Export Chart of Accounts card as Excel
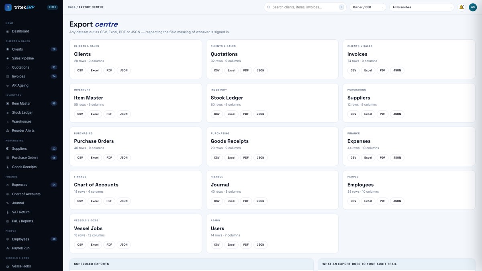482x271 pixels. pyautogui.click(x=95, y=201)
